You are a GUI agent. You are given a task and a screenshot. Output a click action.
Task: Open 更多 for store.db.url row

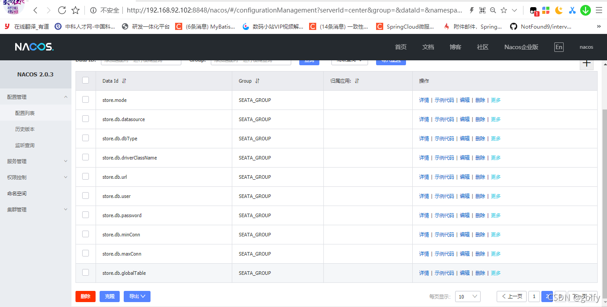click(496, 177)
